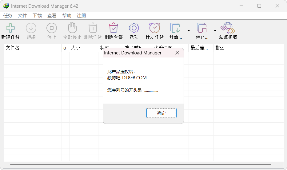Click the 删除任务 trash can icon
287x170 pixels.
coord(93,28)
